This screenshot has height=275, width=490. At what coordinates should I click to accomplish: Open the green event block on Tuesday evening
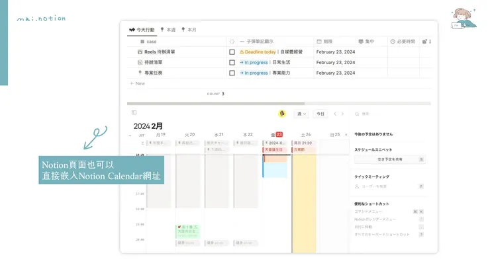[187, 231]
